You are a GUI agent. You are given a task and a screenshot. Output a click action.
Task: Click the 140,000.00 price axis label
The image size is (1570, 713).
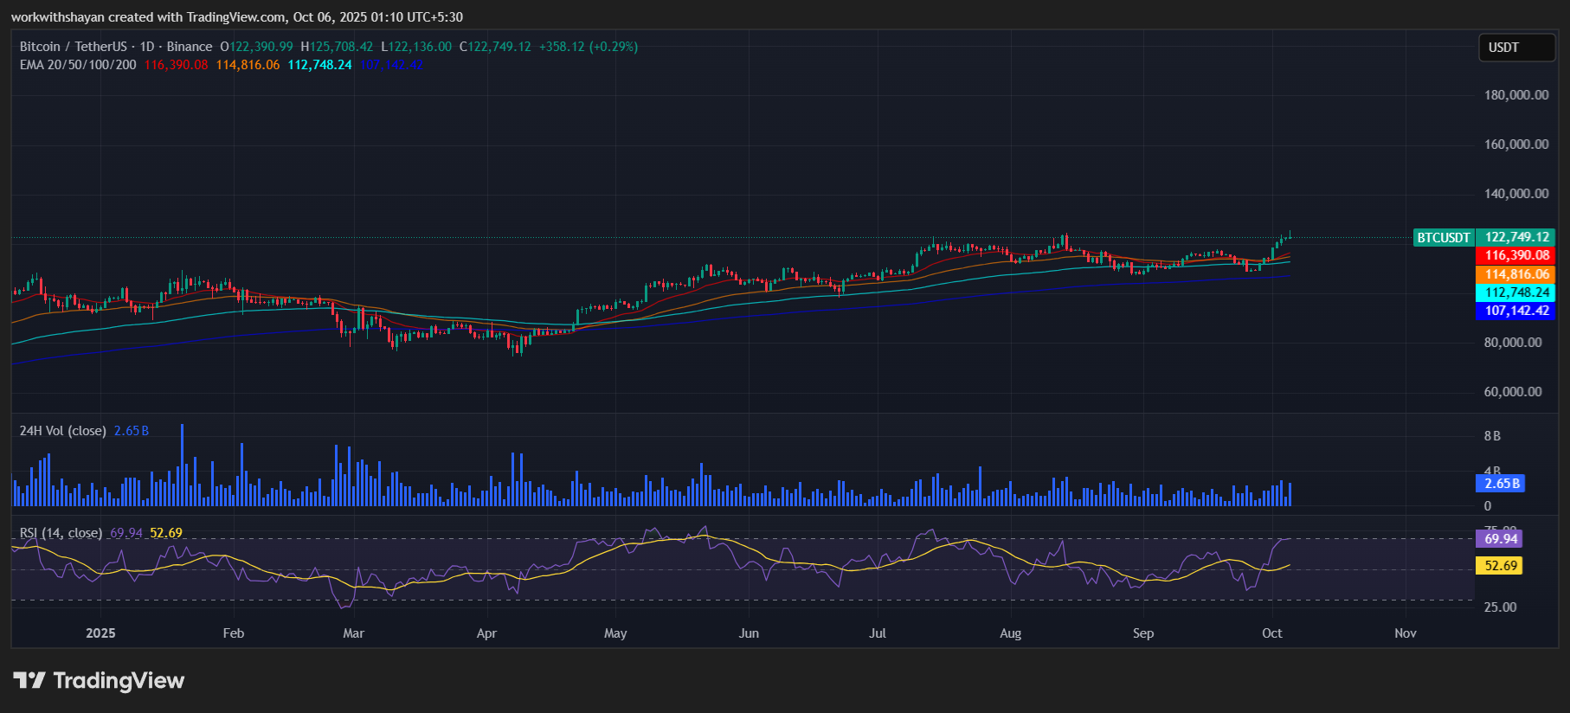(x=1515, y=194)
